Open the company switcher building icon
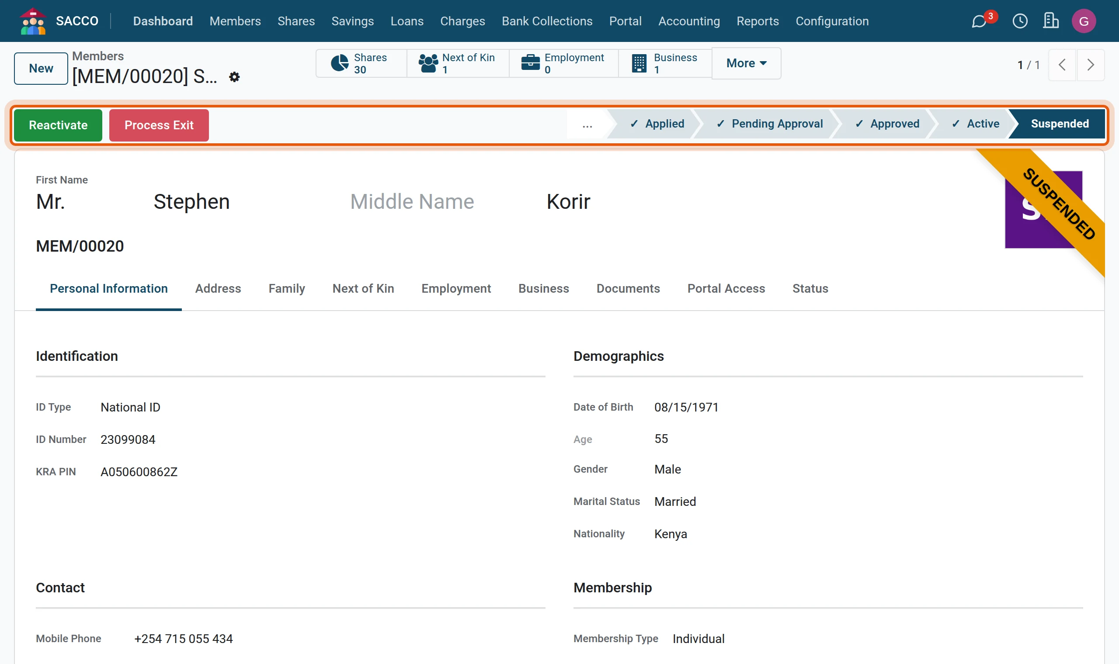Viewport: 1119px width, 664px height. click(x=1050, y=21)
